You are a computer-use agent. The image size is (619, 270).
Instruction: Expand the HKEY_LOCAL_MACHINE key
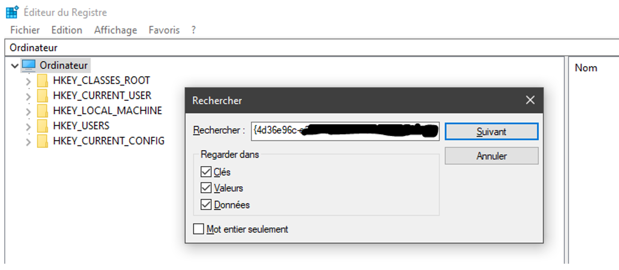pos(28,111)
